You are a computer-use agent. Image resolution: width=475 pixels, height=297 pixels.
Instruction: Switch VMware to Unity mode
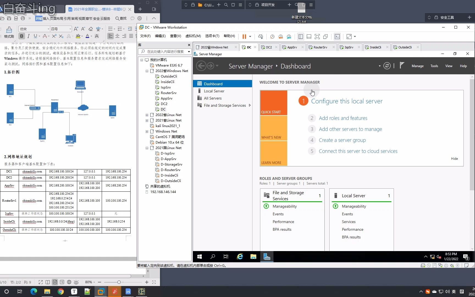[325, 37]
